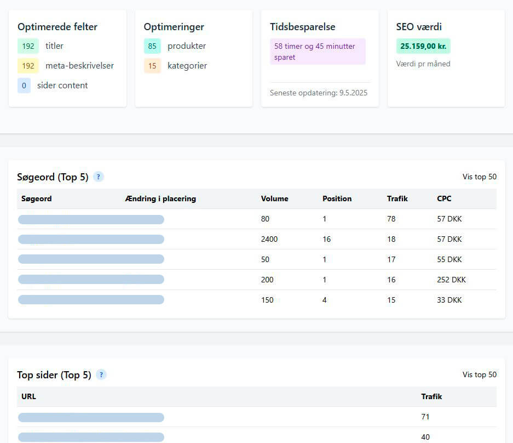Sort keywords by the CPC column header
This screenshot has width=513, height=443.
pos(444,198)
